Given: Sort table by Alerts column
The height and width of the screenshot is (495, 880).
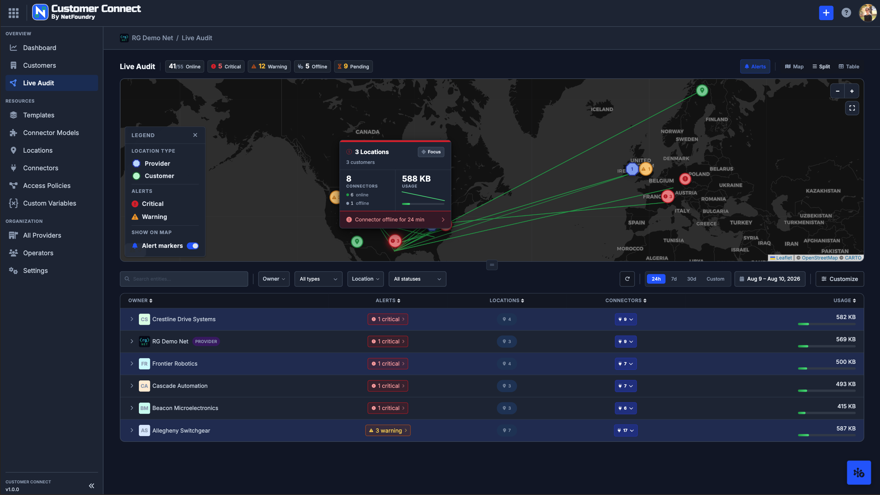Looking at the screenshot, I should 388,300.
